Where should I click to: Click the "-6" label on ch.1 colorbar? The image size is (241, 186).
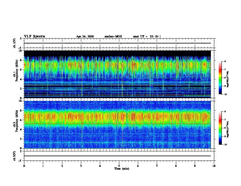225,61
